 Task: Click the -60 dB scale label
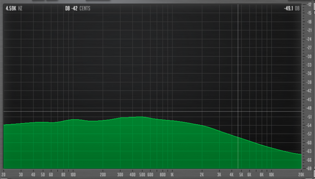309,142
